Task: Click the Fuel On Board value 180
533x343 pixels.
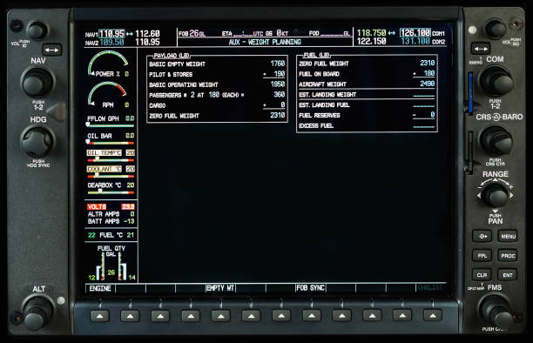Action: coord(428,73)
